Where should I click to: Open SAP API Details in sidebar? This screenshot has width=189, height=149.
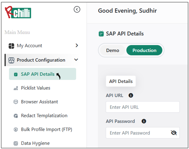point(37,74)
